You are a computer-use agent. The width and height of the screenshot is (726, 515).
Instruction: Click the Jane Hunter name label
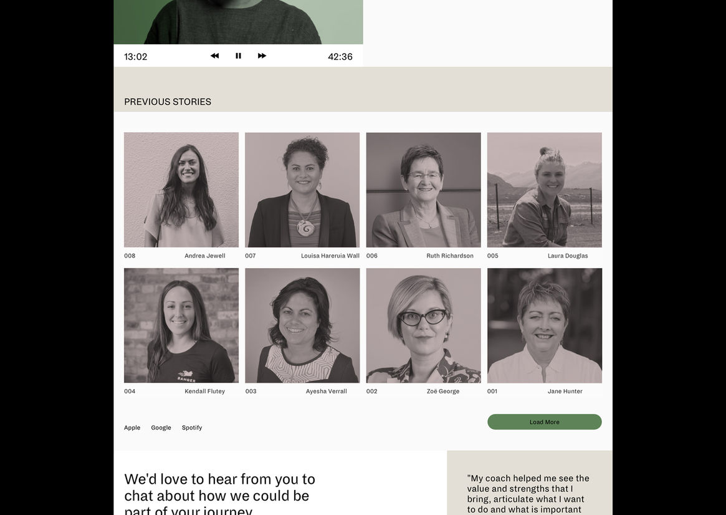pyautogui.click(x=565, y=392)
